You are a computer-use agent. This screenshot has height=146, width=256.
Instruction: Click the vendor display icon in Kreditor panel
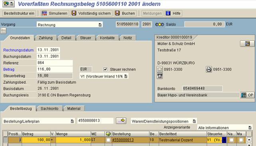click(247, 43)
